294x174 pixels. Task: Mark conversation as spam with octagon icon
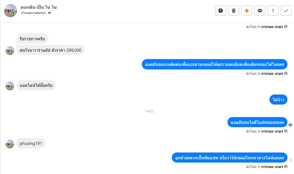pyautogui.click(x=220, y=11)
